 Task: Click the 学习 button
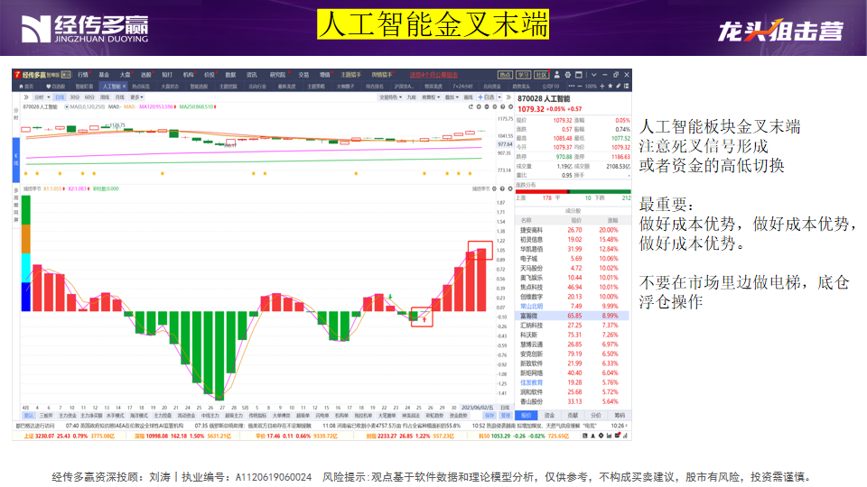[x=523, y=75]
